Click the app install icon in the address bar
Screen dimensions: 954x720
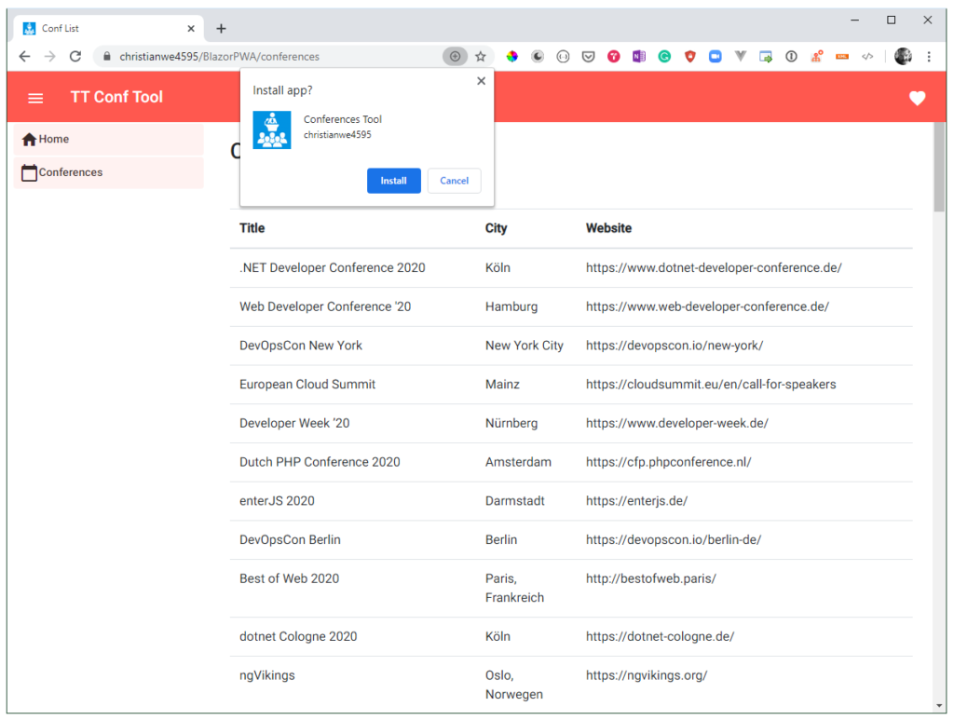(455, 56)
